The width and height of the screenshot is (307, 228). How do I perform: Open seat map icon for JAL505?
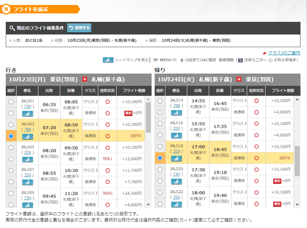point(27,159)
